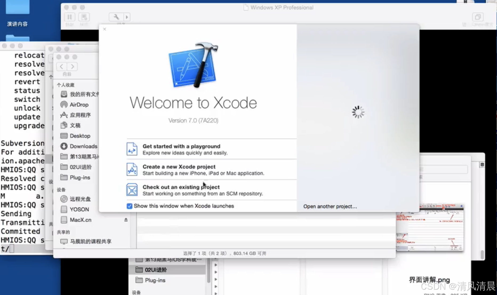Expand arrow next to Plug-ins row in rear Finder
This screenshot has height=295, width=497.
[x=216, y=279]
